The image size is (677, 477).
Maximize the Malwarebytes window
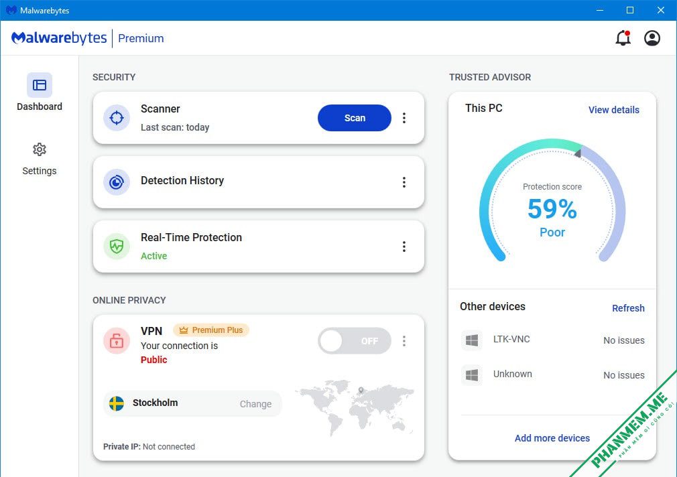630,10
